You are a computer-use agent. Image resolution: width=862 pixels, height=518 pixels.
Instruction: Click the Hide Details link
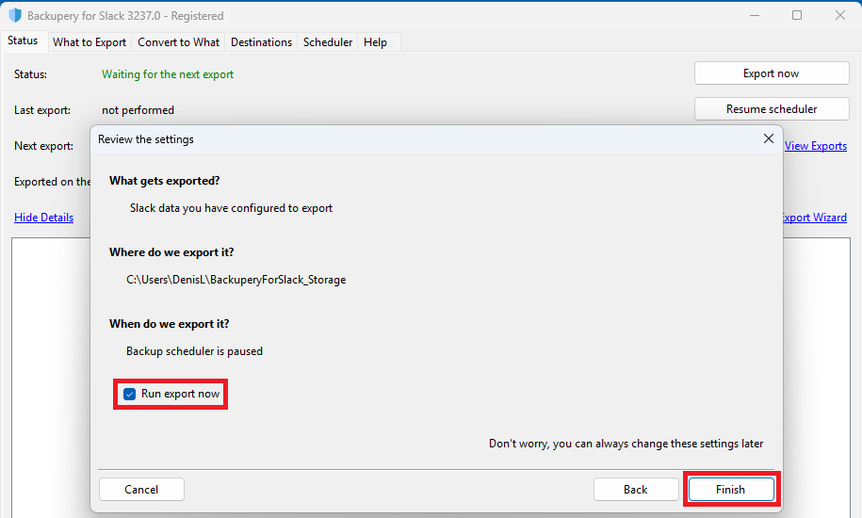click(x=44, y=217)
